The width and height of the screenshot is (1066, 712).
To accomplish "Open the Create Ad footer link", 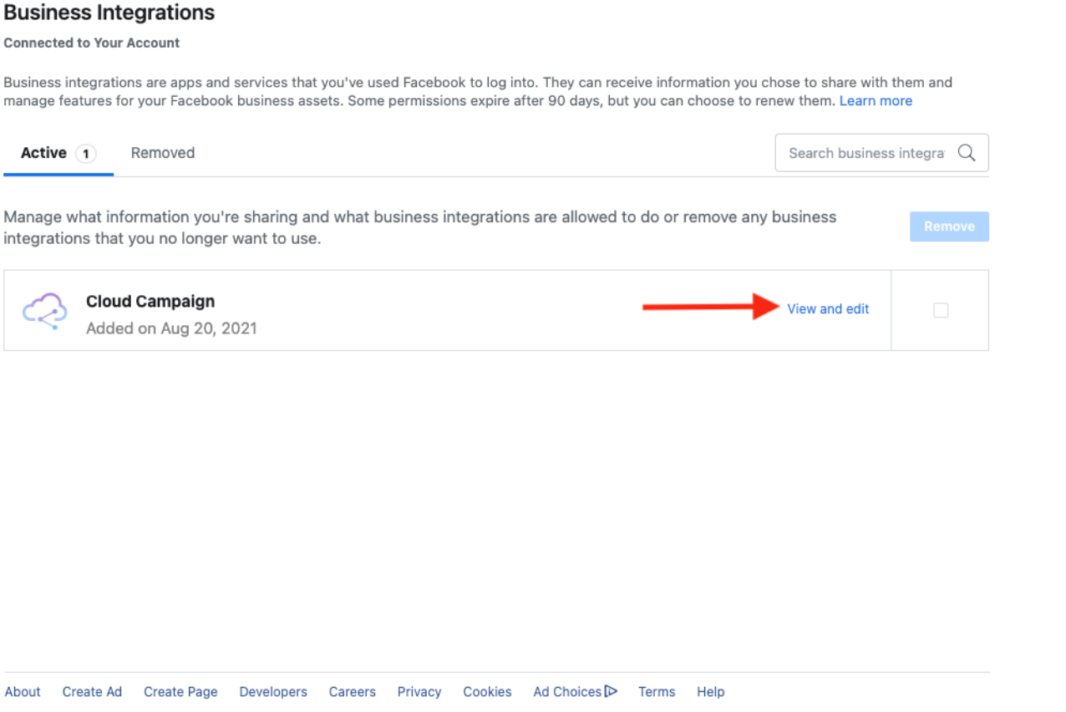I will 92,692.
